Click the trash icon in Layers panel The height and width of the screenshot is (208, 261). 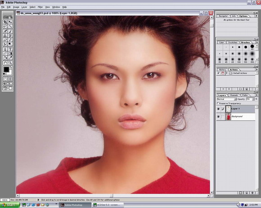tap(252, 193)
